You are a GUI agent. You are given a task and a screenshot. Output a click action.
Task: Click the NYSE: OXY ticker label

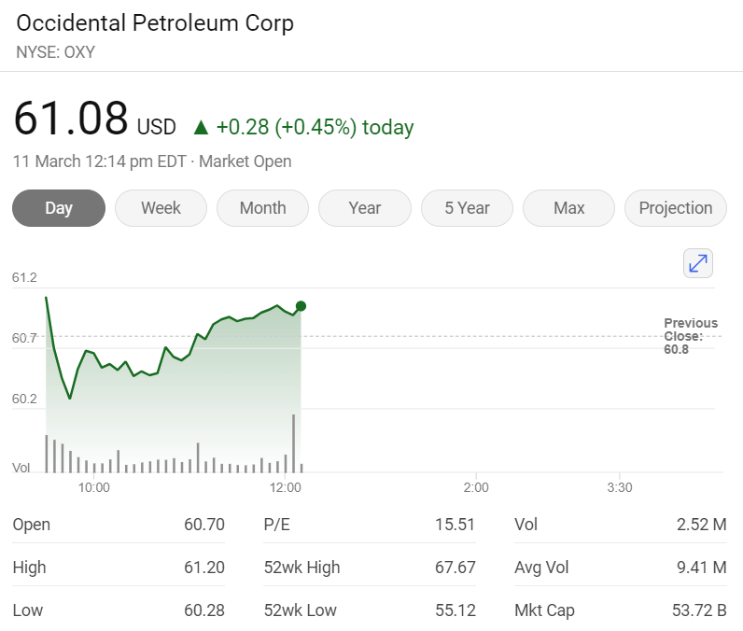[x=56, y=52]
